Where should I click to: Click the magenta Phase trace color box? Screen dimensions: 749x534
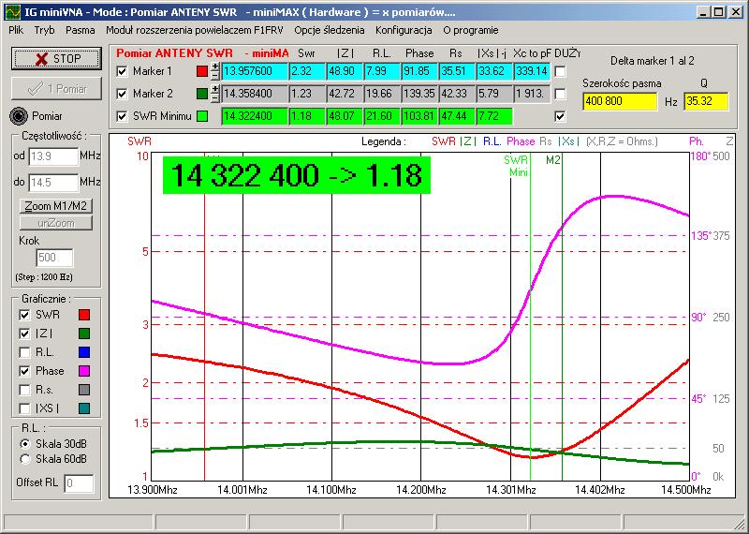(83, 371)
